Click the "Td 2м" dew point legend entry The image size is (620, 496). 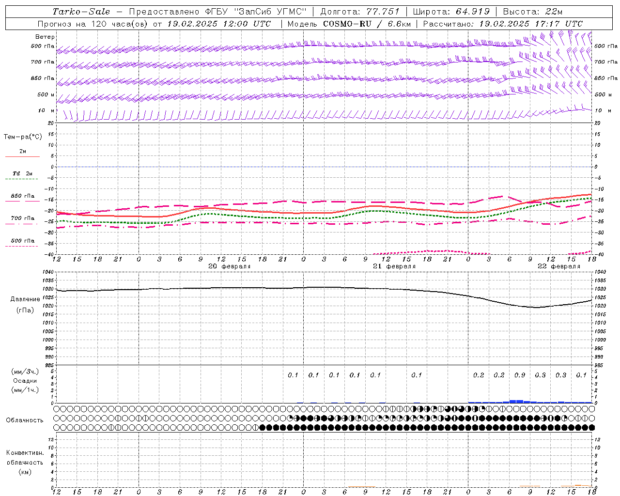[23, 173]
